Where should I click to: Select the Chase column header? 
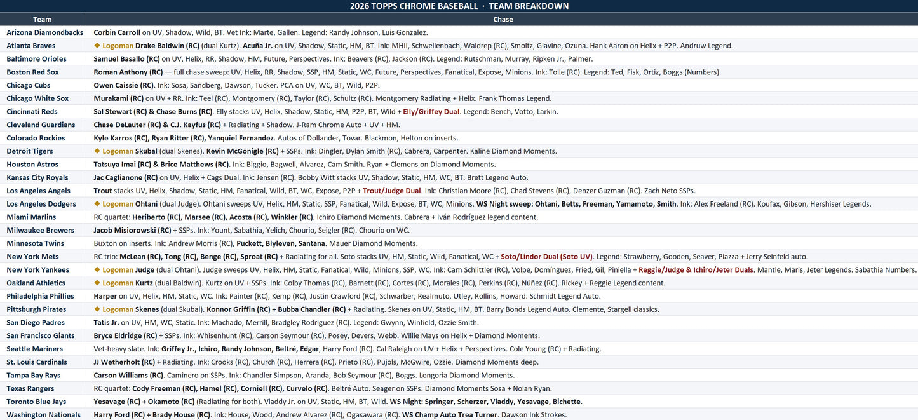(x=503, y=19)
